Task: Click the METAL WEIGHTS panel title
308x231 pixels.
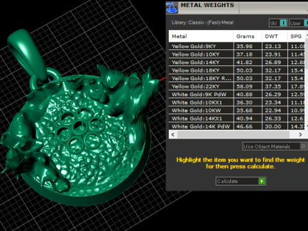Action: pos(207,5)
